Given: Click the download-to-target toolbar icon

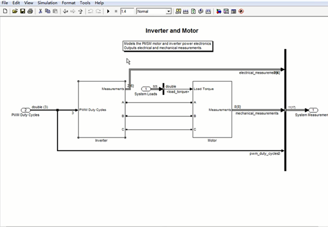Looking at the screenshot, I should coord(201,11).
